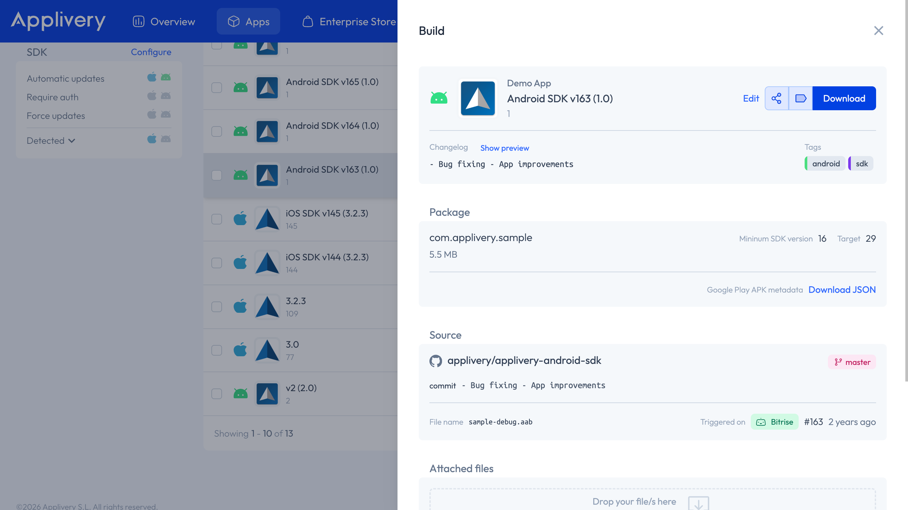
Task: Select the purple sdk tag swatch
Action: coord(851,163)
